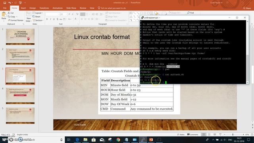
Task: Select slide 4 thumbnail
Action: (20, 96)
